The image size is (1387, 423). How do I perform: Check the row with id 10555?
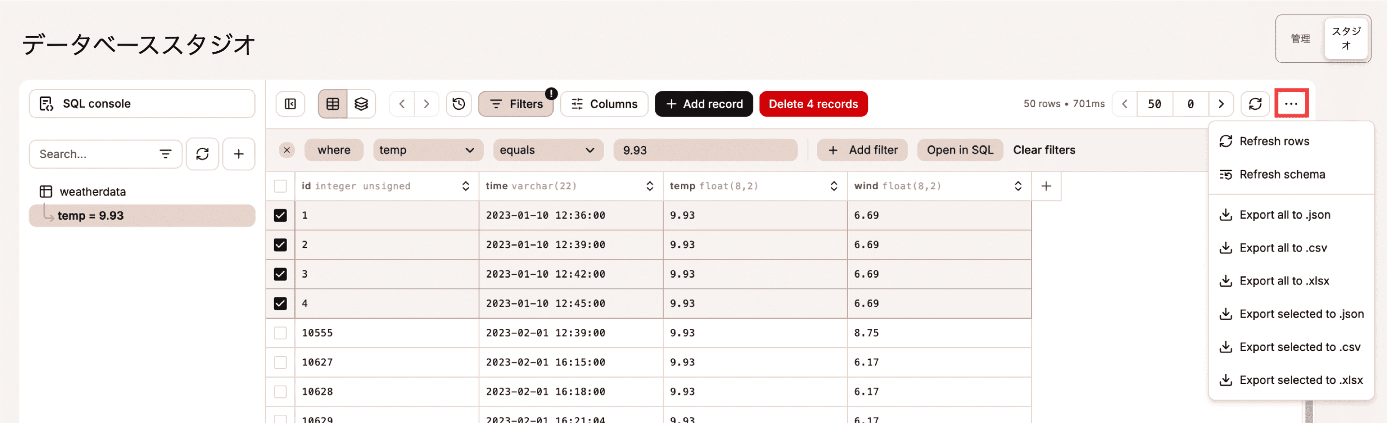tap(280, 333)
